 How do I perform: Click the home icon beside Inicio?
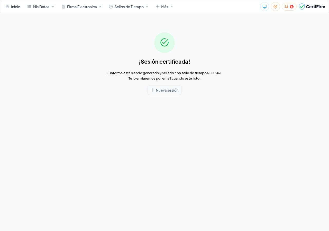[x=7, y=7]
